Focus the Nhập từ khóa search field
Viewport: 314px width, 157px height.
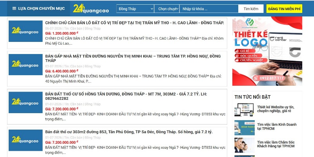209,9
